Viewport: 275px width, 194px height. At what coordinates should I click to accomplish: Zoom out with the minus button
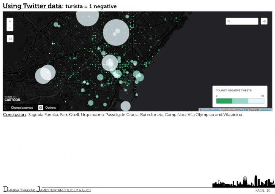(x=10, y=28)
